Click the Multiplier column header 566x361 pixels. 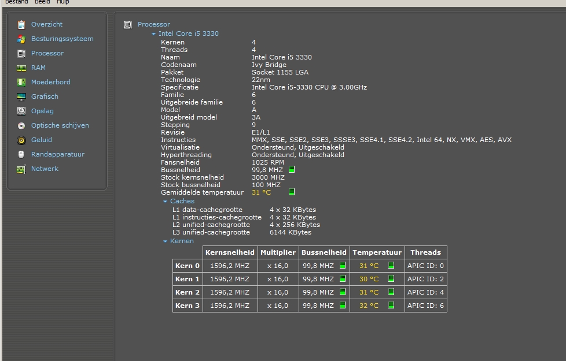pyautogui.click(x=278, y=252)
